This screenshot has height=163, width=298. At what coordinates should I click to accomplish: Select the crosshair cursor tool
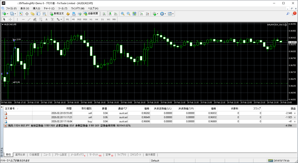[10, 19]
